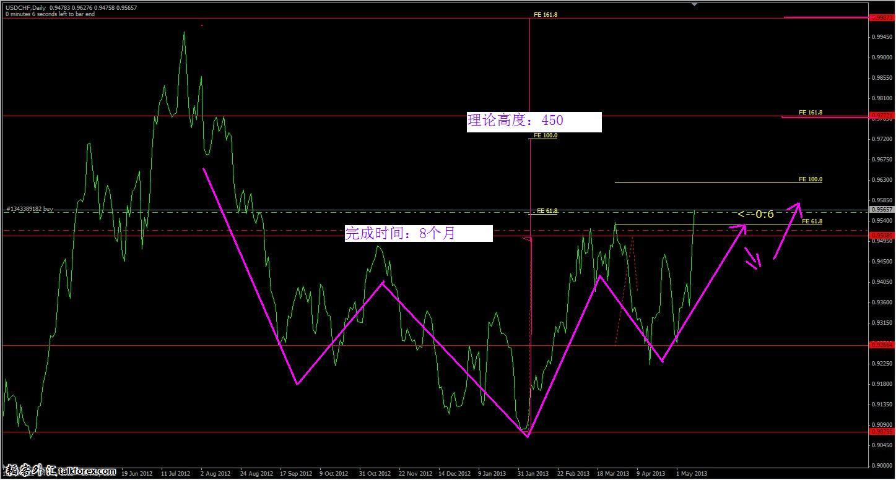
Task: Click the chart shift triangle marker at top
Action: pyautogui.click(x=694, y=4)
